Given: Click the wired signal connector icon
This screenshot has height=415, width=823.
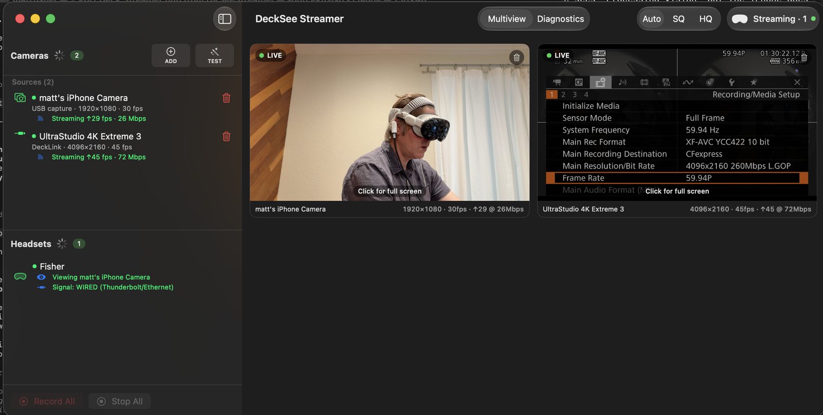Looking at the screenshot, I should [x=42, y=288].
